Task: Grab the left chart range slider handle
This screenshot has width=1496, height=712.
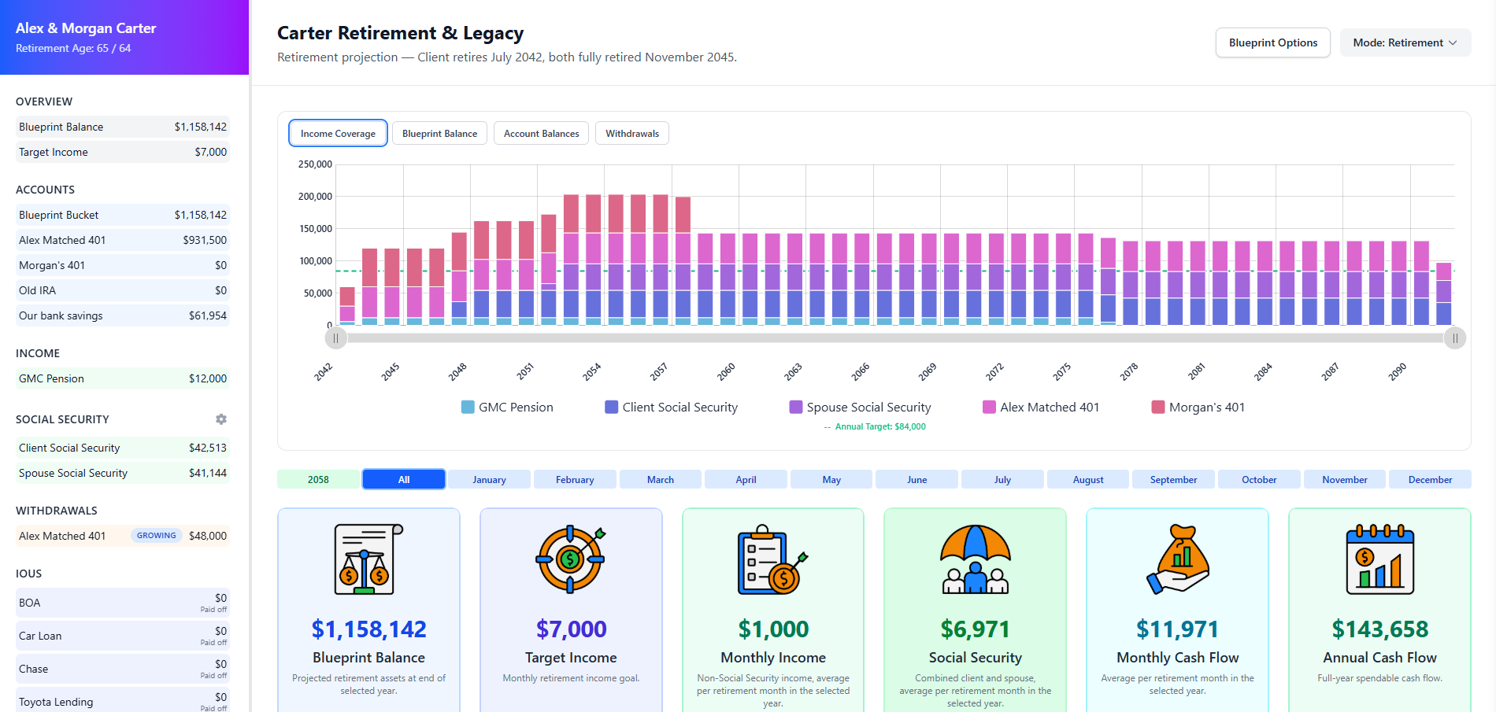Action: click(336, 338)
